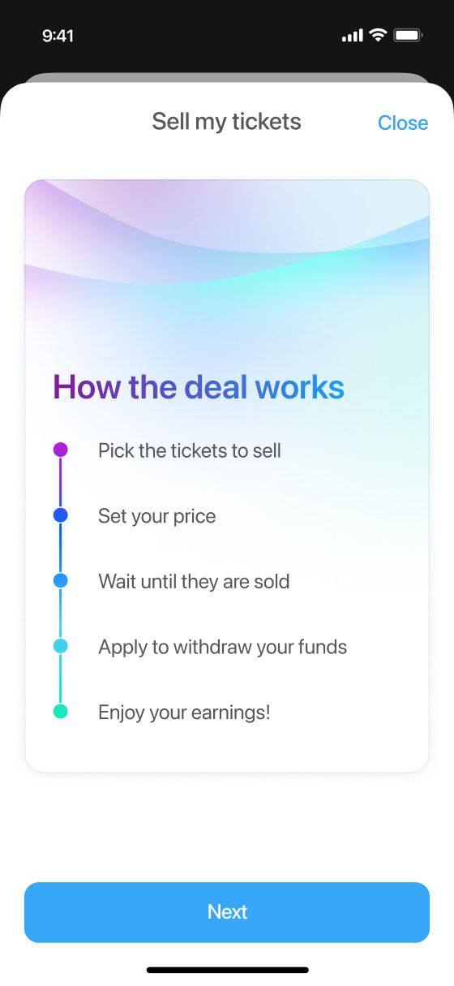The image size is (454, 986).
Task: Tap the battery indicator icon
Action: [x=407, y=35]
